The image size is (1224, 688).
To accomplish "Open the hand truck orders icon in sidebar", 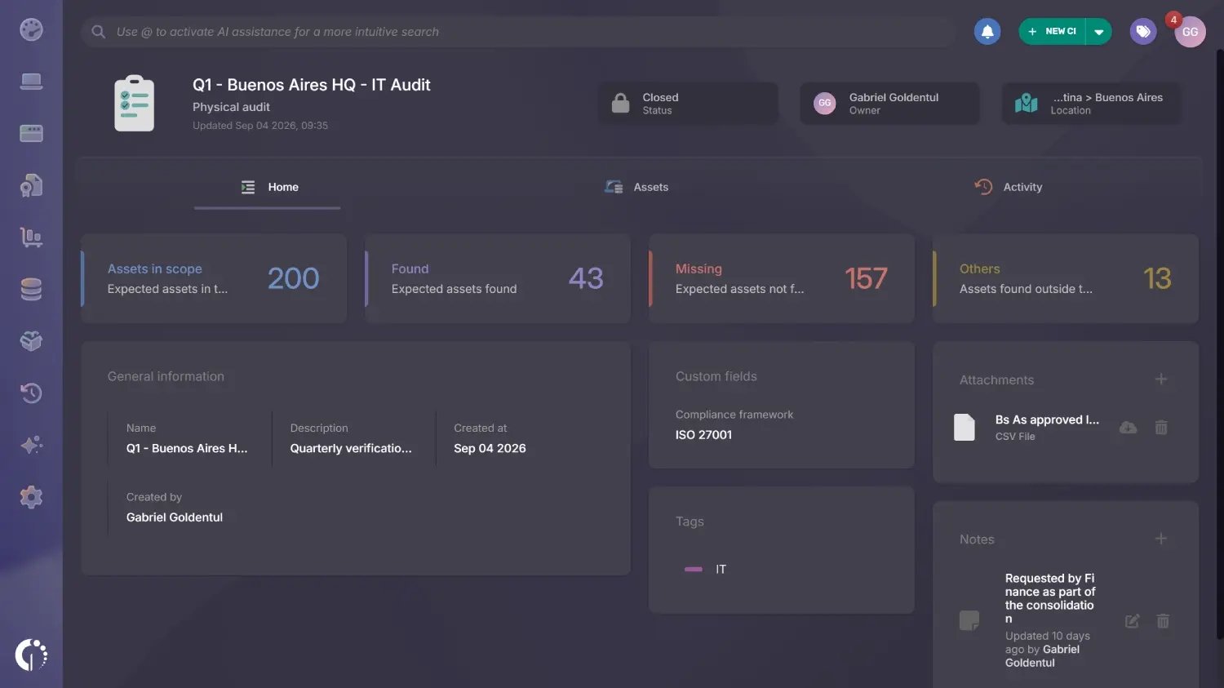I will 31,237.
